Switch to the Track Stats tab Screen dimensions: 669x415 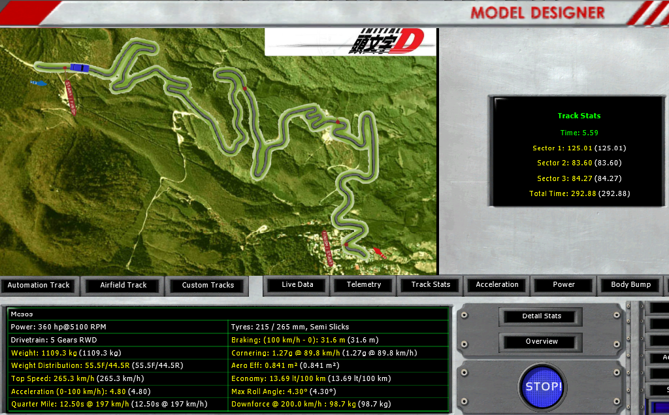pyautogui.click(x=431, y=285)
